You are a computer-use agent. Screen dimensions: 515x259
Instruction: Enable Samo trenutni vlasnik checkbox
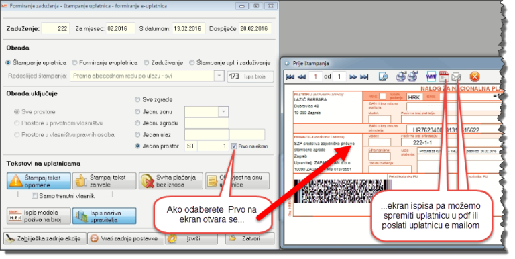(34, 195)
